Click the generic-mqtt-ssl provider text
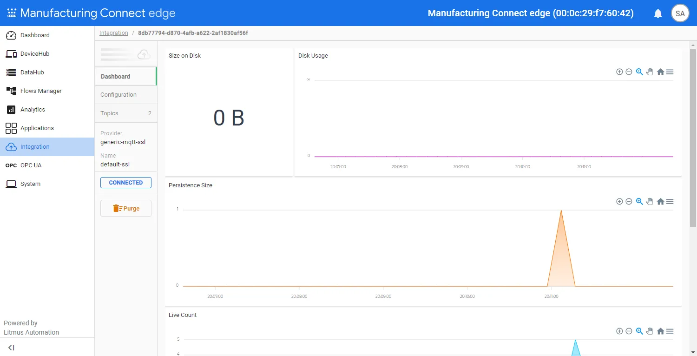Screen dimensions: 697x356 tap(123, 142)
